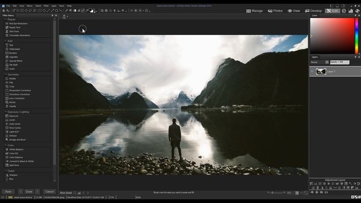Open the Liquify tool
Screen dimensions: 361x203
point(11,106)
